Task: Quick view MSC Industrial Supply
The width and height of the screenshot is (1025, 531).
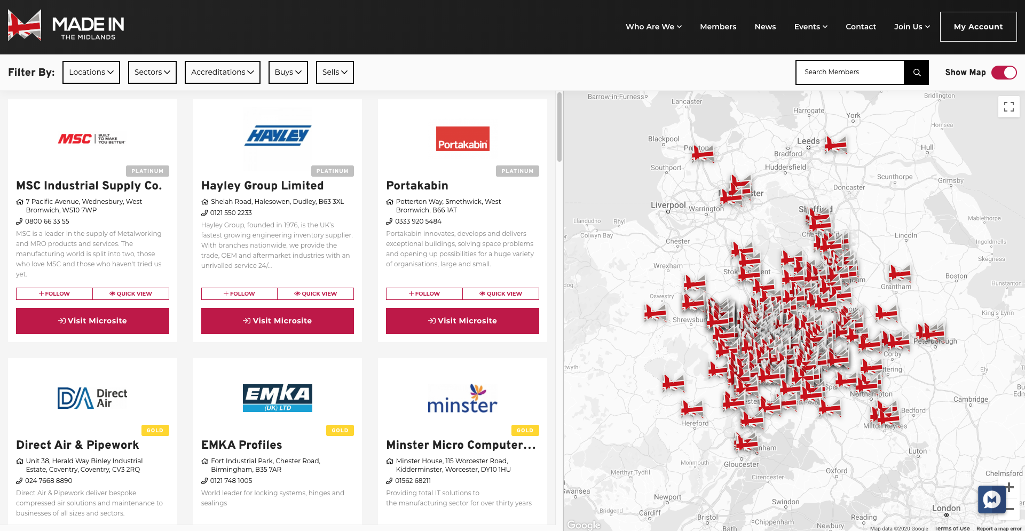Action: [131, 294]
